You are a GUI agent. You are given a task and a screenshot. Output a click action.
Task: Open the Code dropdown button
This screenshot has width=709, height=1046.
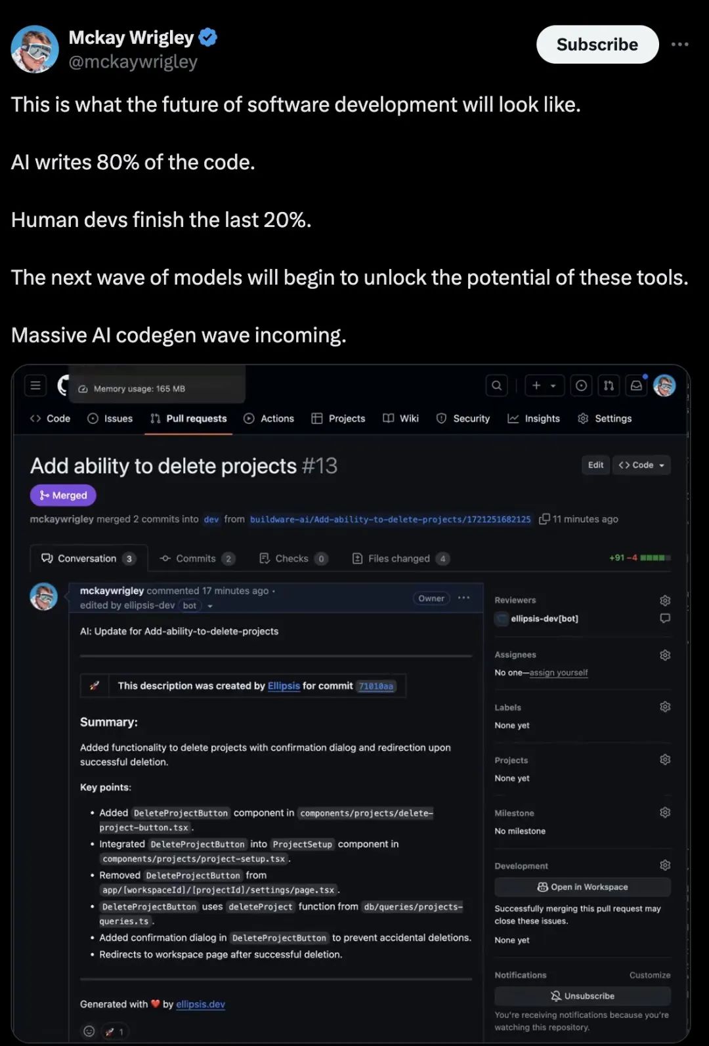[641, 465]
